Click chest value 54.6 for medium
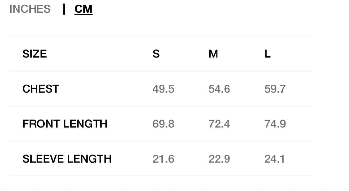Screen dimensions: 349x191 (219, 89)
